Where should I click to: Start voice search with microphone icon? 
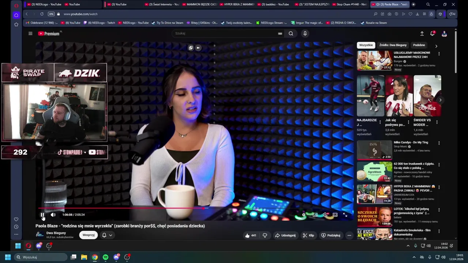tap(305, 34)
